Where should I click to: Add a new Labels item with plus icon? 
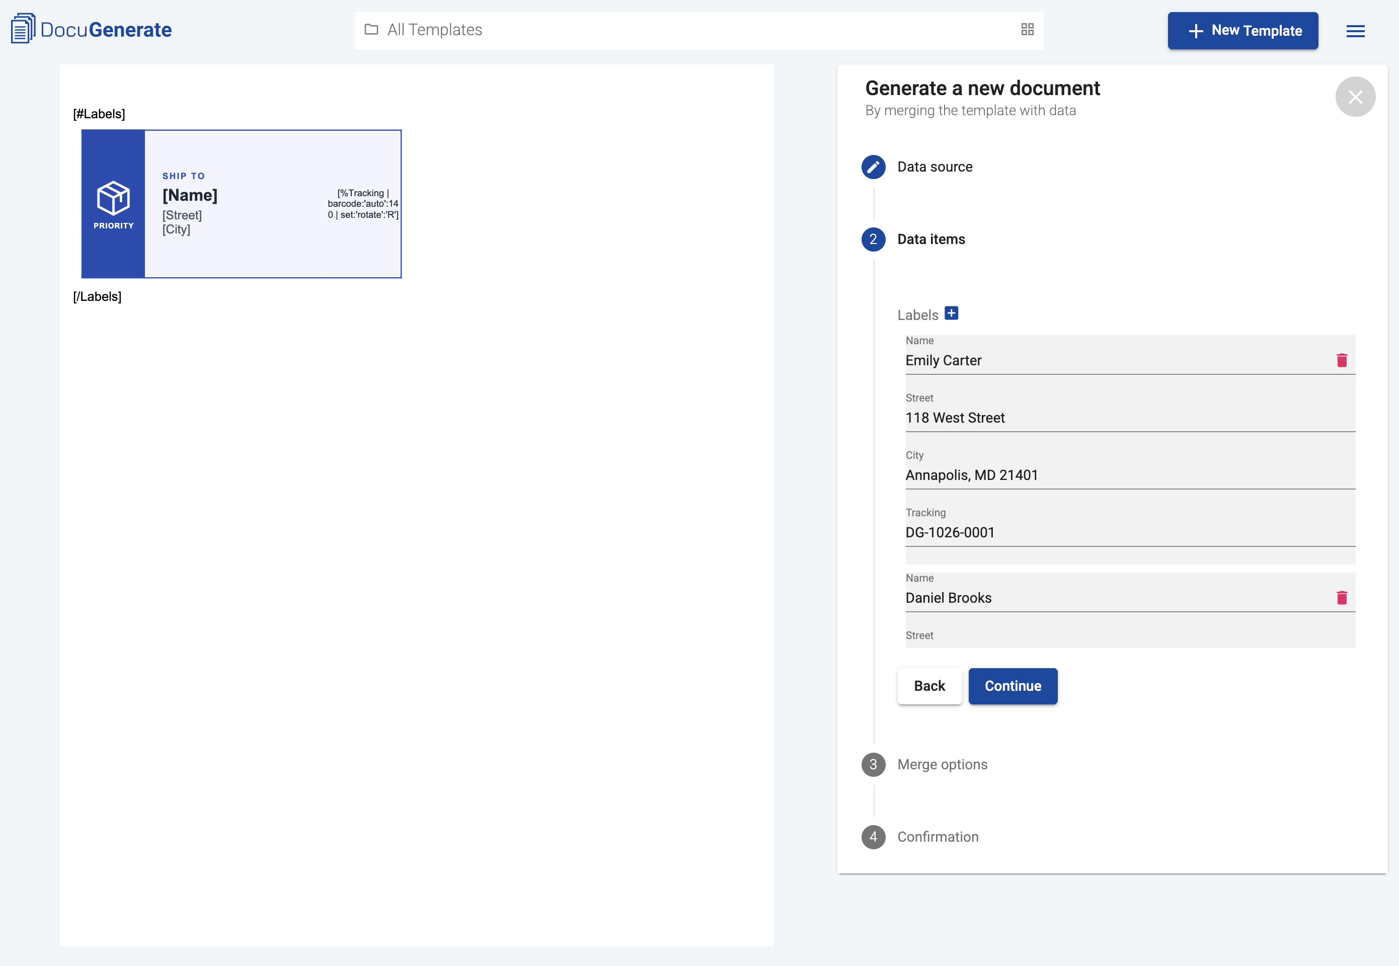pyautogui.click(x=952, y=313)
